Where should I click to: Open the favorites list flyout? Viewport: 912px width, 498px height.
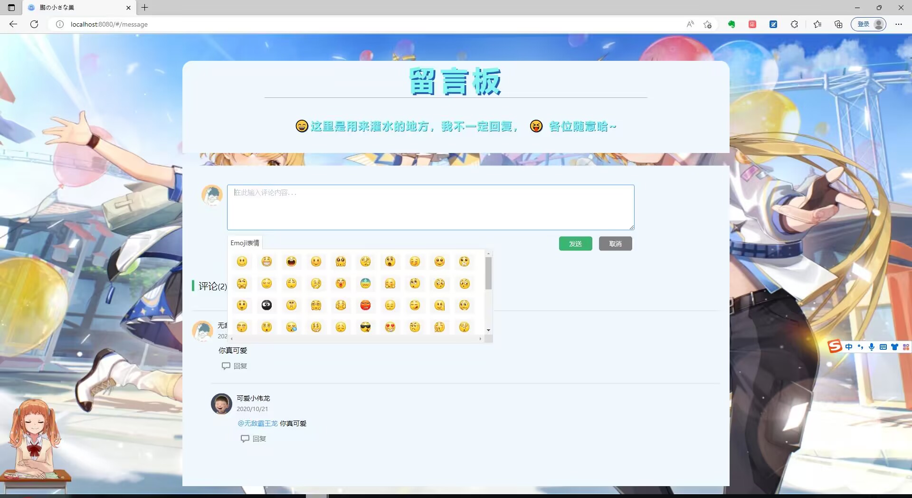pyautogui.click(x=817, y=24)
